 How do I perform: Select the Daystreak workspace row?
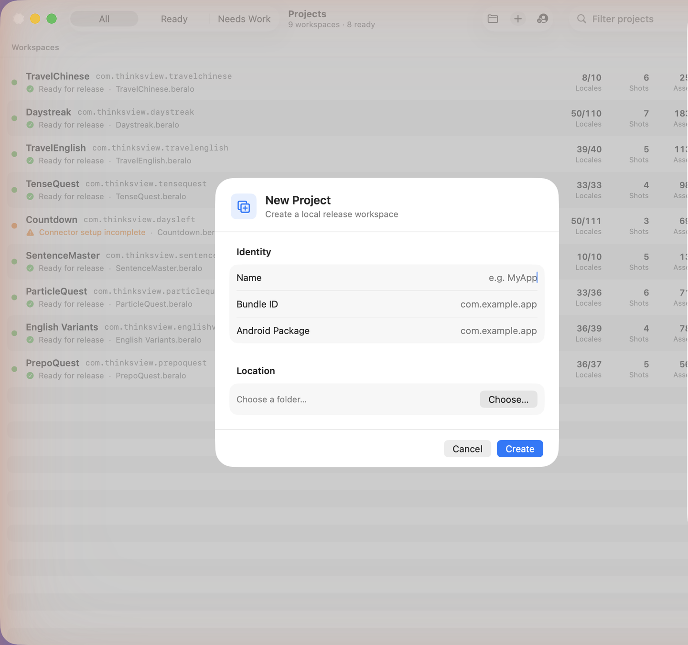[x=347, y=118]
